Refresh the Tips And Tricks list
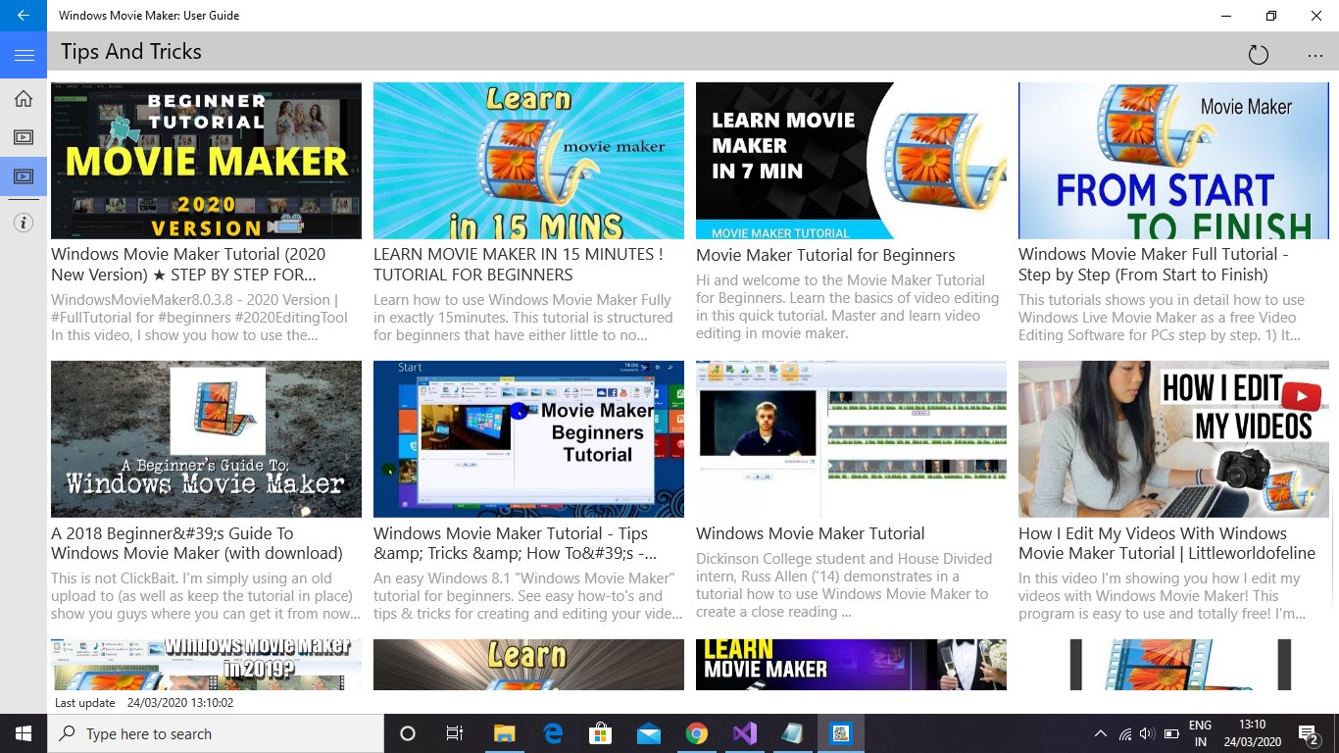The width and height of the screenshot is (1339, 753). point(1259,55)
